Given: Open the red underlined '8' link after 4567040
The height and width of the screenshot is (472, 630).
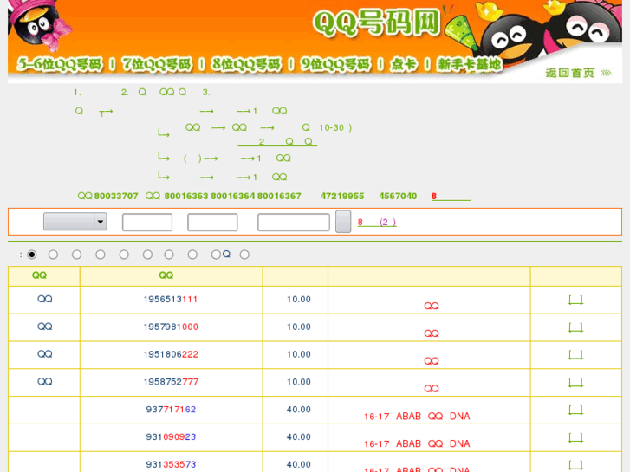Looking at the screenshot, I should tap(451, 196).
